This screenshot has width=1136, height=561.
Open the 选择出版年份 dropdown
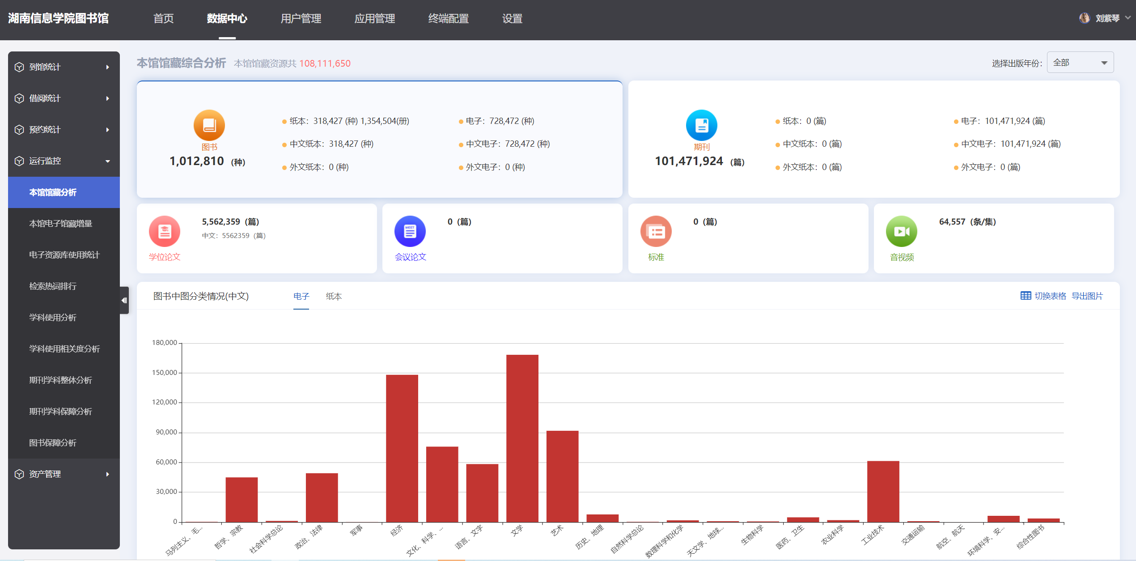[x=1080, y=63]
